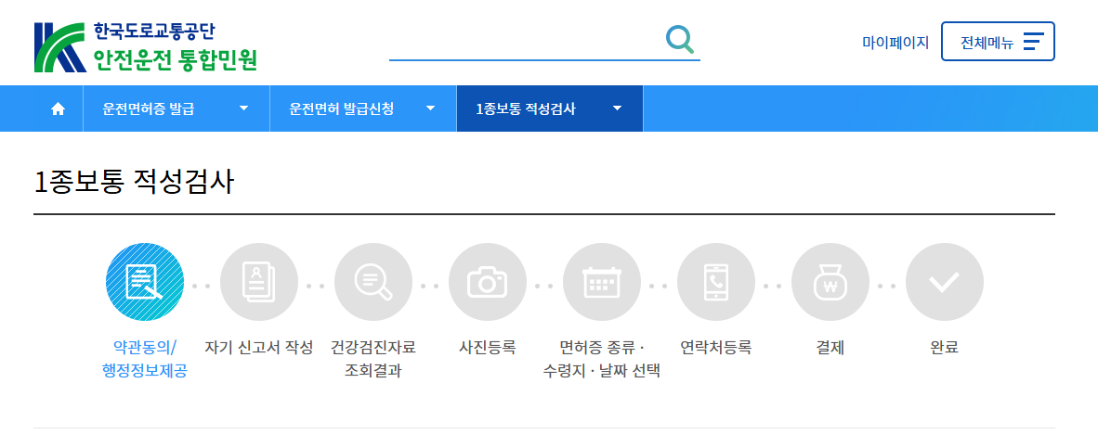Click the 연락처등록 label

[x=715, y=347]
